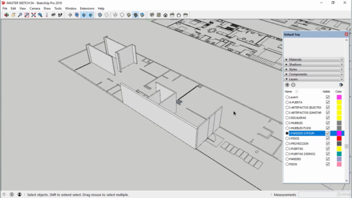Enable X-ray face style
The height and width of the screenshot is (198, 352).
tap(100, 15)
